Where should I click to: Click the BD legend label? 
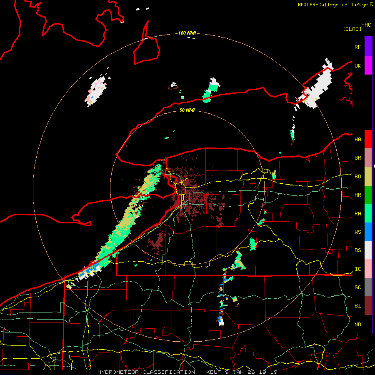point(358,177)
